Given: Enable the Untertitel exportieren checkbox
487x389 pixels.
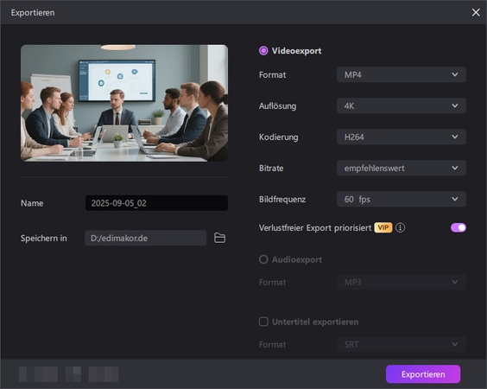Looking at the screenshot, I should tap(263, 322).
